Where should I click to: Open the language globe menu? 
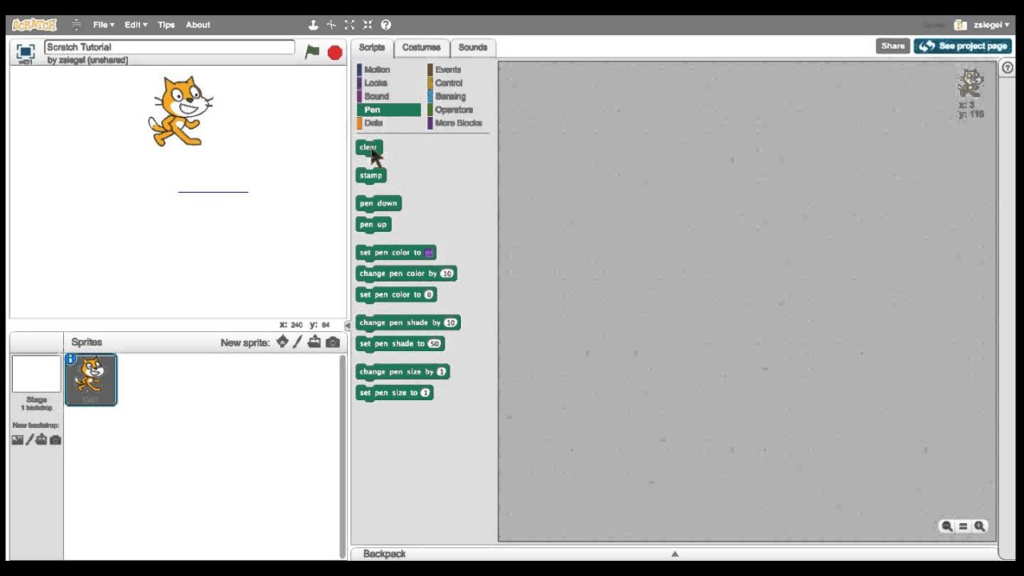tap(76, 25)
